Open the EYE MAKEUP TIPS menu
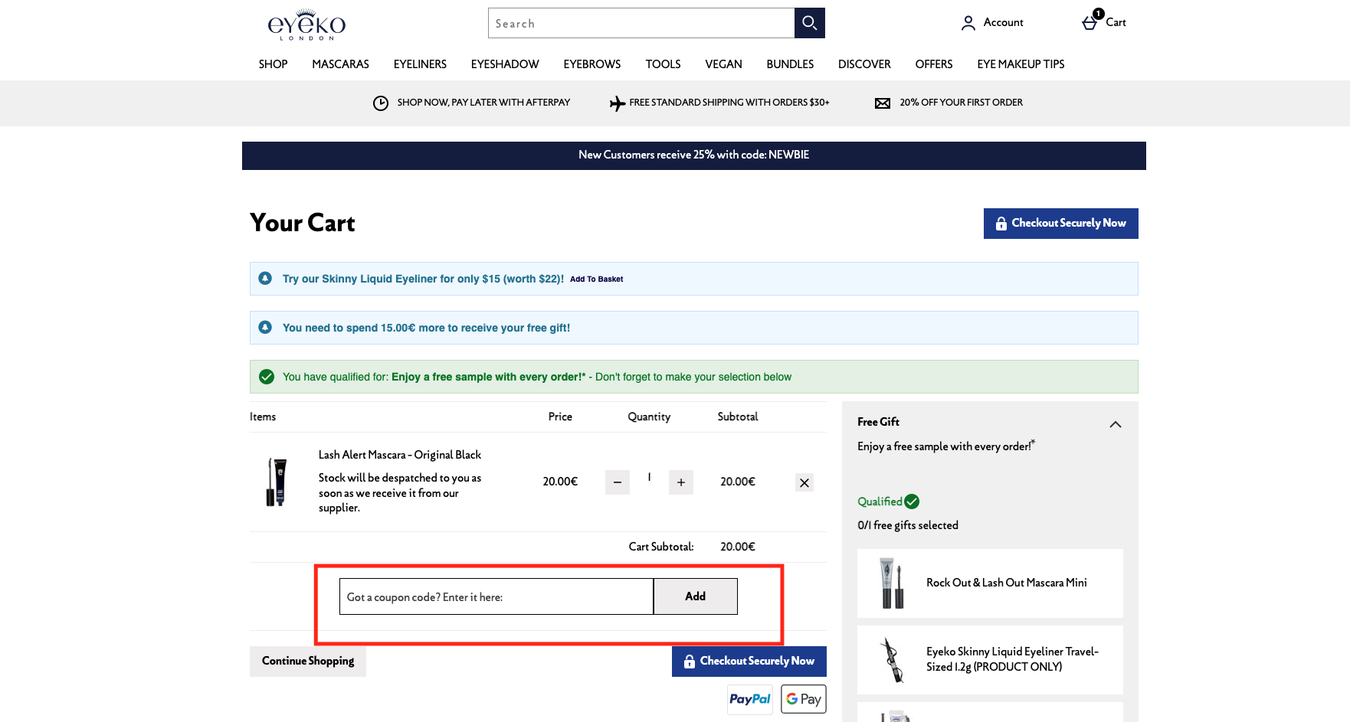This screenshot has height=722, width=1350. coord(1021,64)
